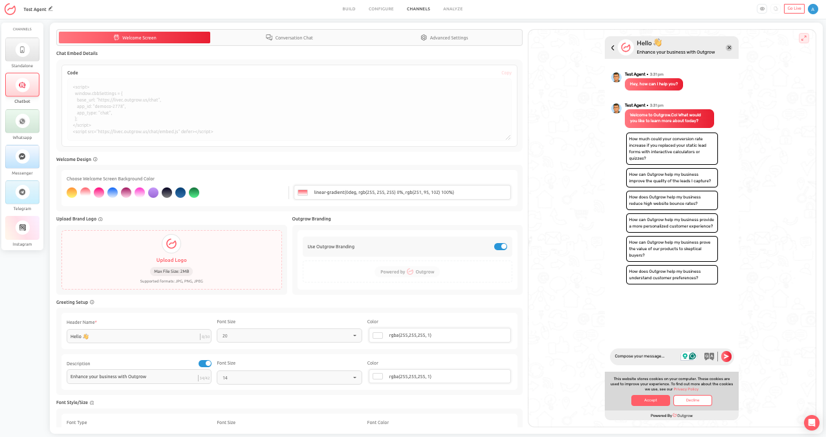Toggle the Description switch off
The height and width of the screenshot is (437, 826).
[205, 363]
